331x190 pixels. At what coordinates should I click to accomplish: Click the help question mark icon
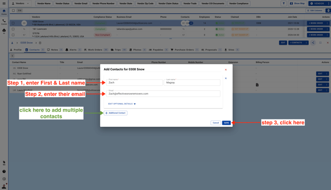(4, 171)
